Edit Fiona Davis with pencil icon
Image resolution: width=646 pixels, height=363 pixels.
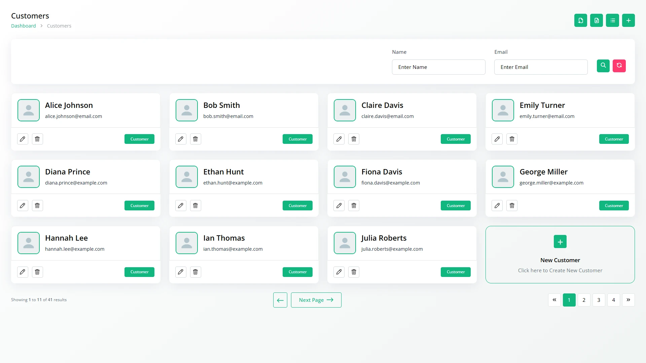click(x=339, y=205)
